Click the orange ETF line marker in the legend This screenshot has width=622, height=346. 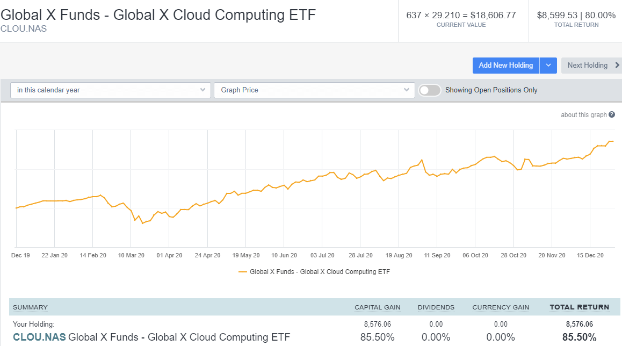click(242, 272)
